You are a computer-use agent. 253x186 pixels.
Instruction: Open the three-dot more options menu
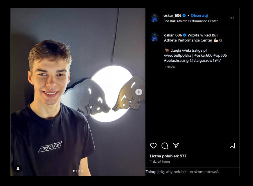pos(231,18)
